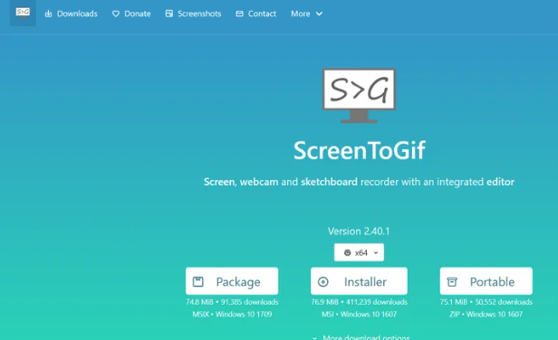Viewport: 558px width, 340px height.
Task: Open the Contact page
Action: pyautogui.click(x=255, y=14)
